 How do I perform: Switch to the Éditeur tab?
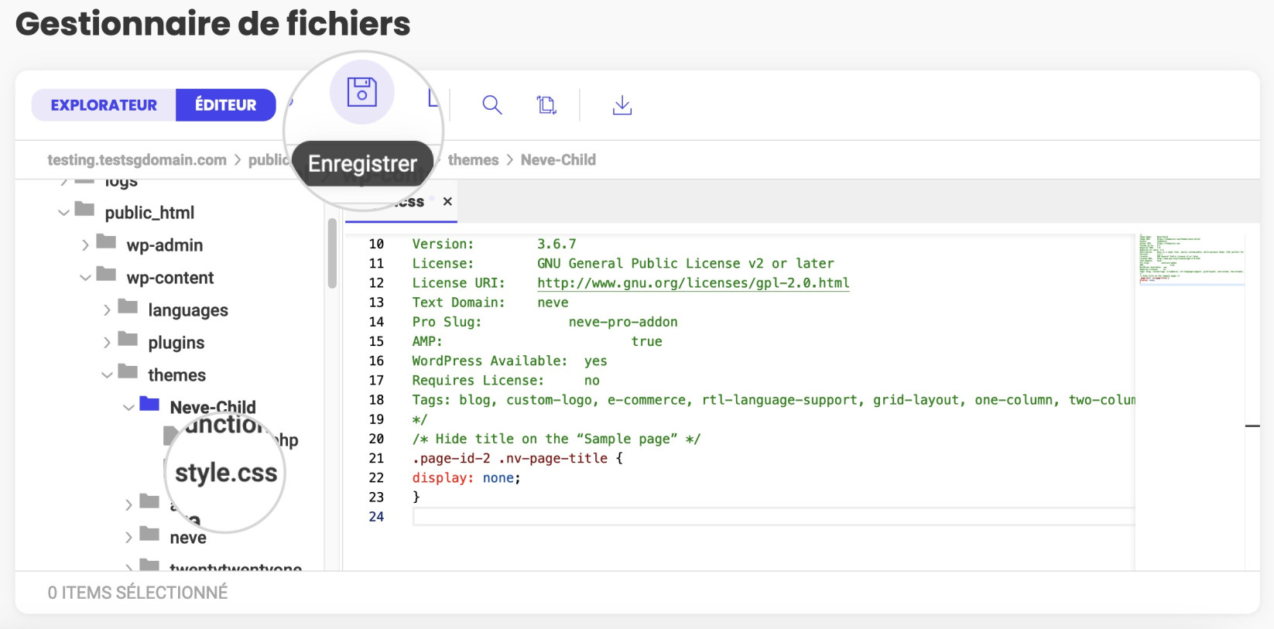226,105
